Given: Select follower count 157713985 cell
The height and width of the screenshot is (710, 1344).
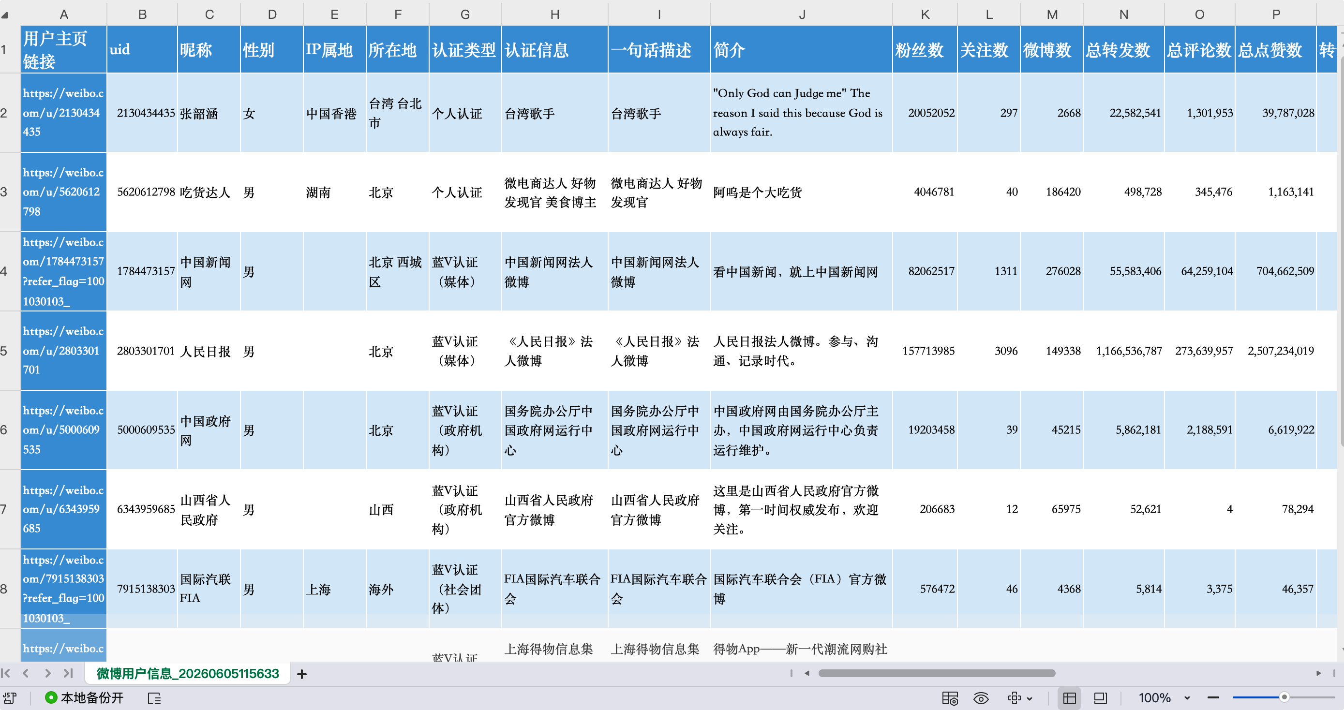Looking at the screenshot, I should point(925,351).
